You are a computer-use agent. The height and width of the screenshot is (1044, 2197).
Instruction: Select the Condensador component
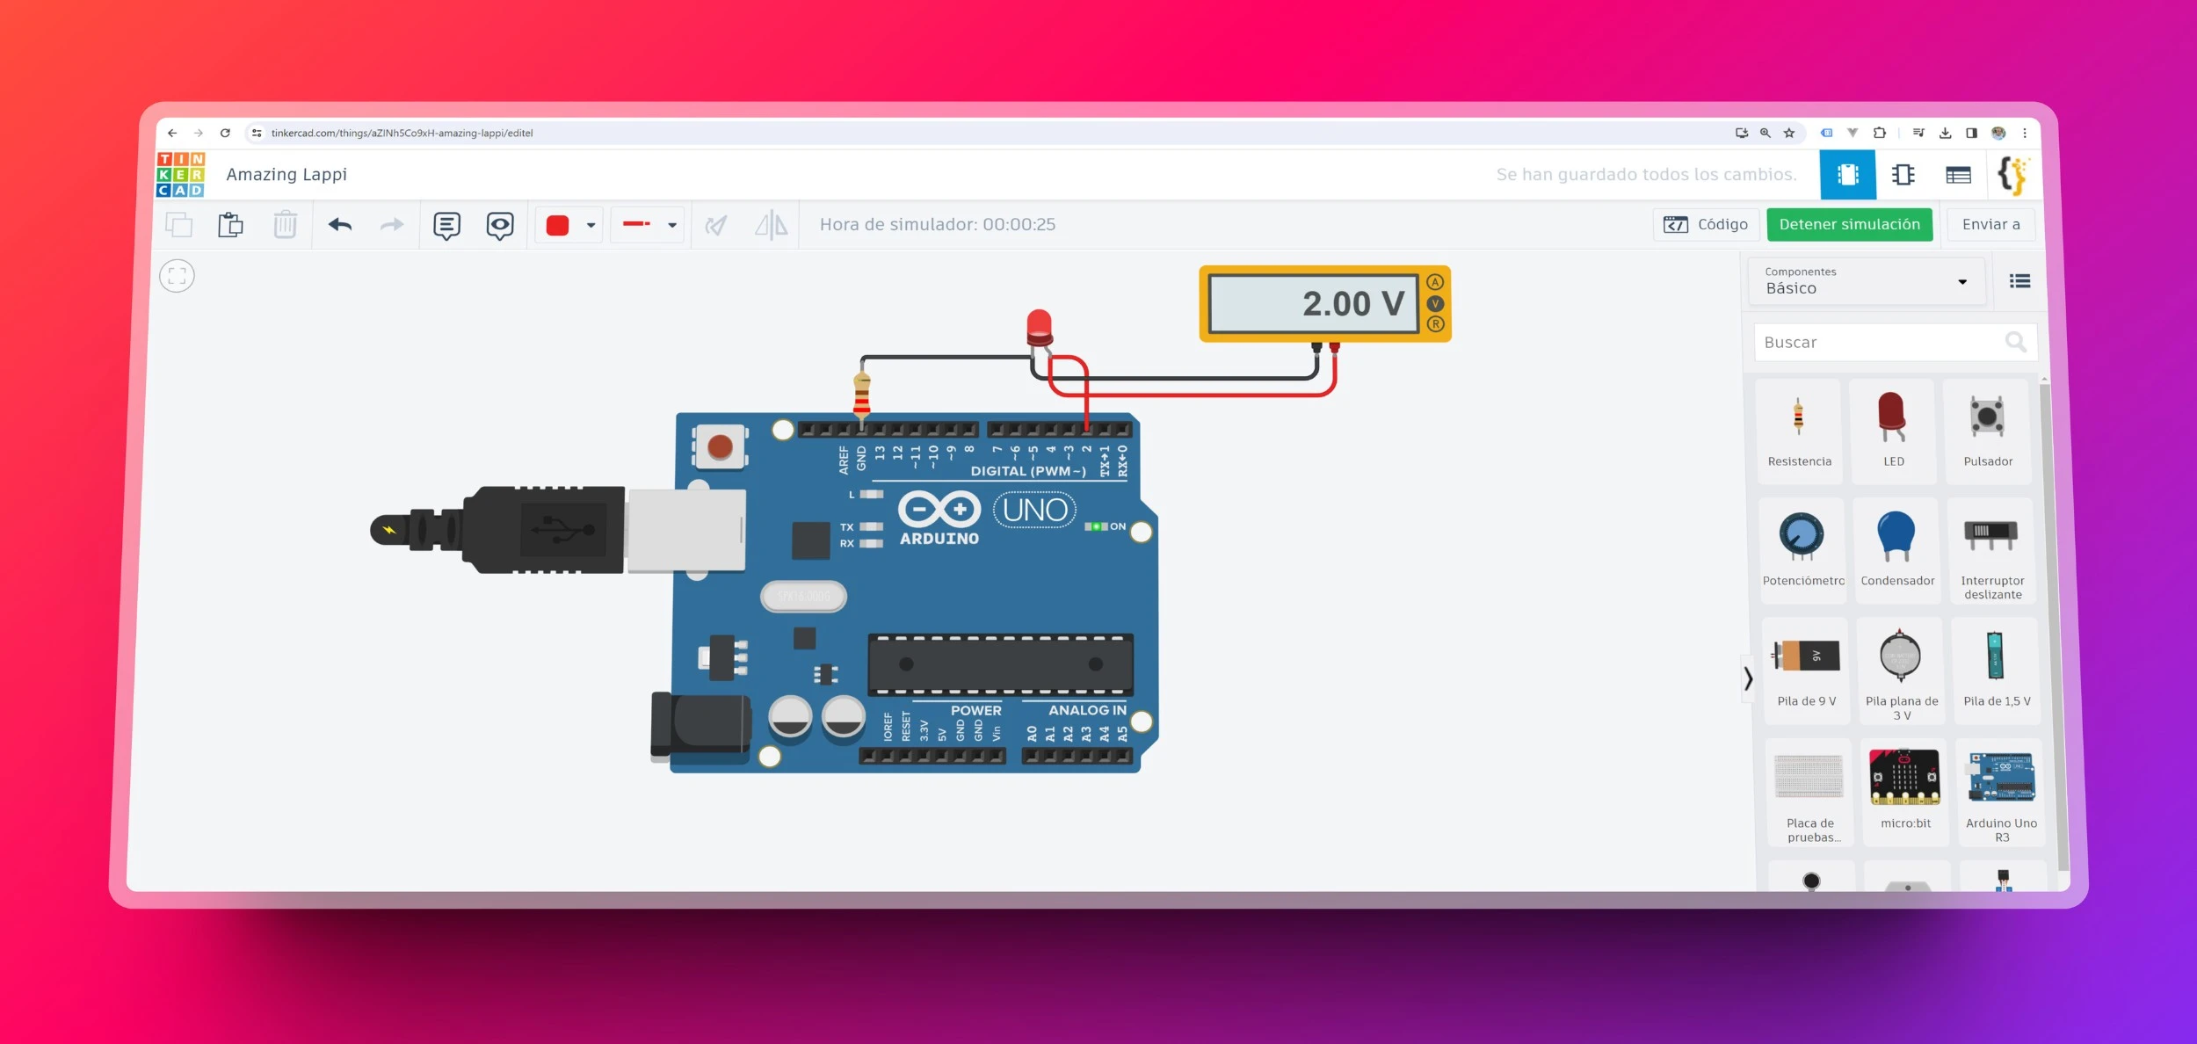click(1897, 551)
